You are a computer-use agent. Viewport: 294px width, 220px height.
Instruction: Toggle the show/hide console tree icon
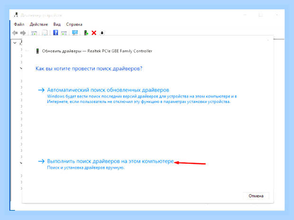pyautogui.click(x=34, y=33)
